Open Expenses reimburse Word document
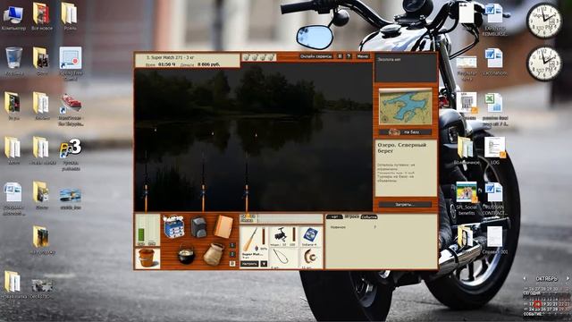The image size is (572, 322). [x=494, y=20]
